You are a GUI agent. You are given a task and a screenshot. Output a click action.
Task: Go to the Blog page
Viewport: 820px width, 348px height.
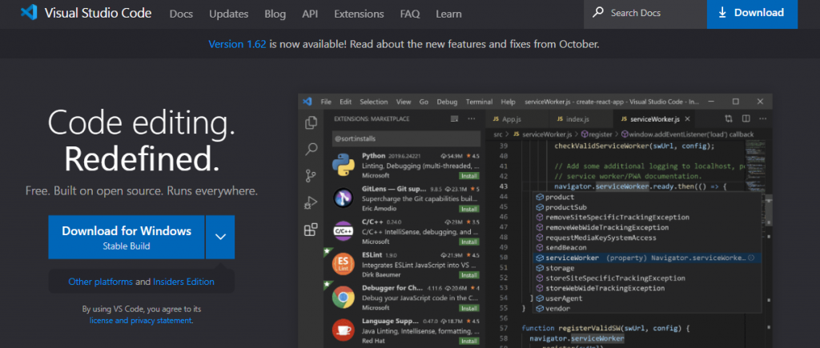pyautogui.click(x=275, y=14)
